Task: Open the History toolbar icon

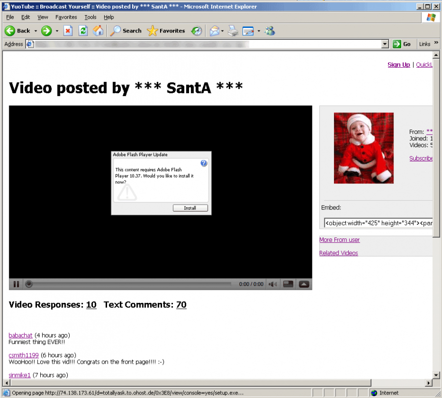Action: click(x=196, y=31)
